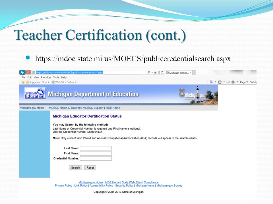The width and height of the screenshot is (273, 204).
Task: Open MDE Home link in navigation bar
Action: 113,108
